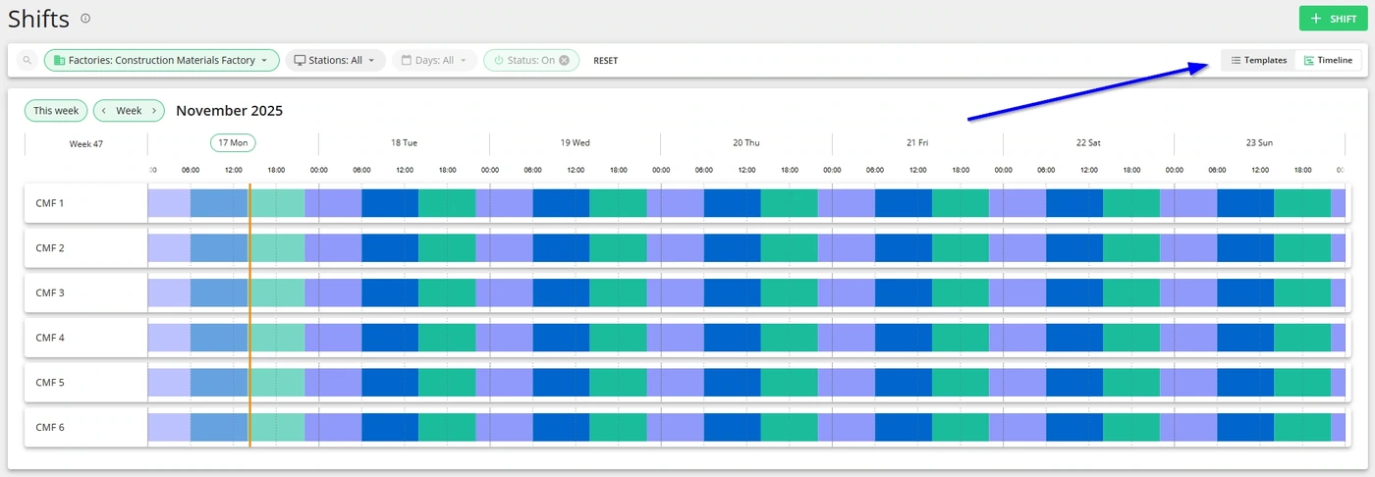Click CMF 5 green shift block on Saturday
Screen dimensions: 1375x477
pyautogui.click(x=1131, y=383)
